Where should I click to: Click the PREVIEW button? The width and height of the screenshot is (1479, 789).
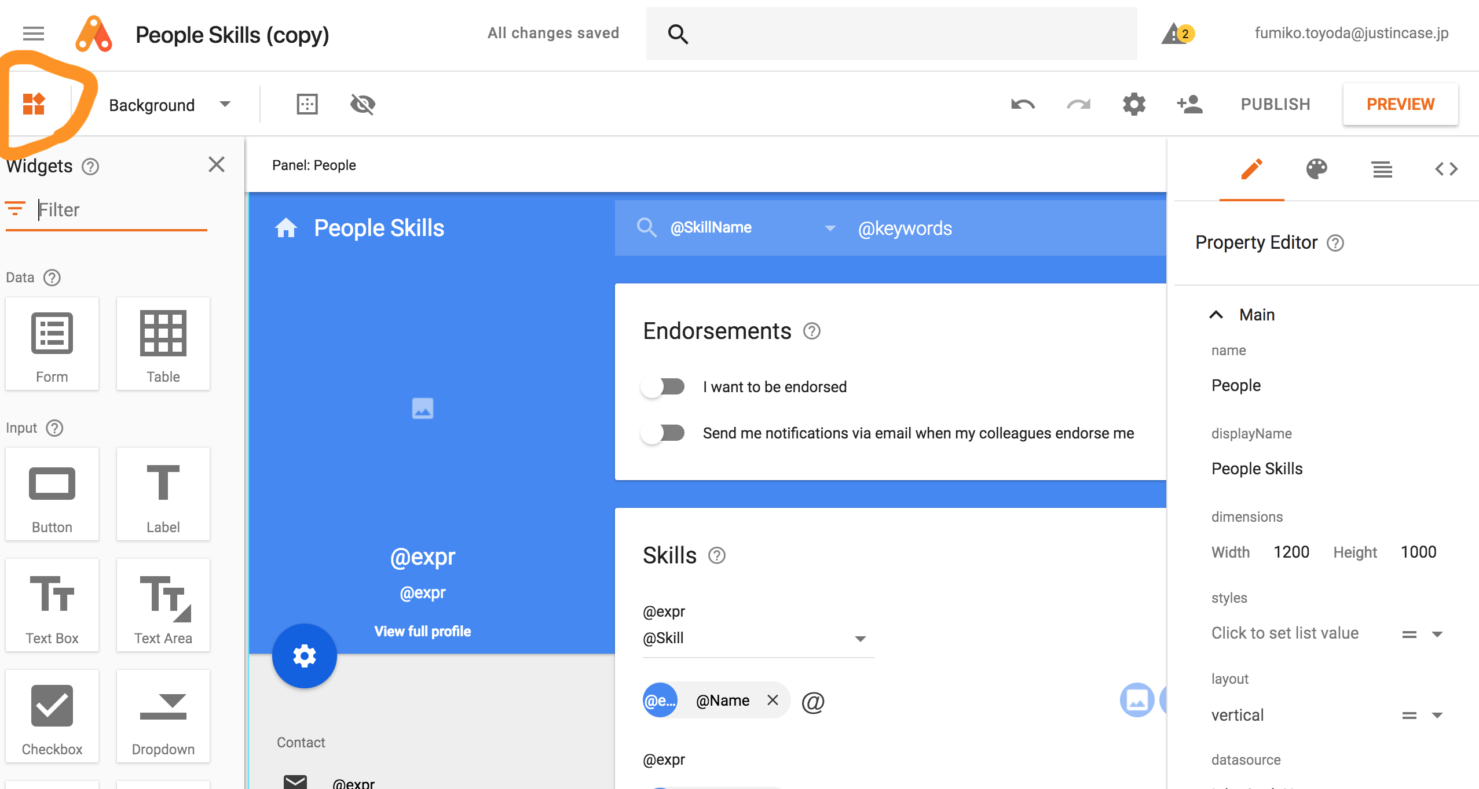(x=1400, y=105)
